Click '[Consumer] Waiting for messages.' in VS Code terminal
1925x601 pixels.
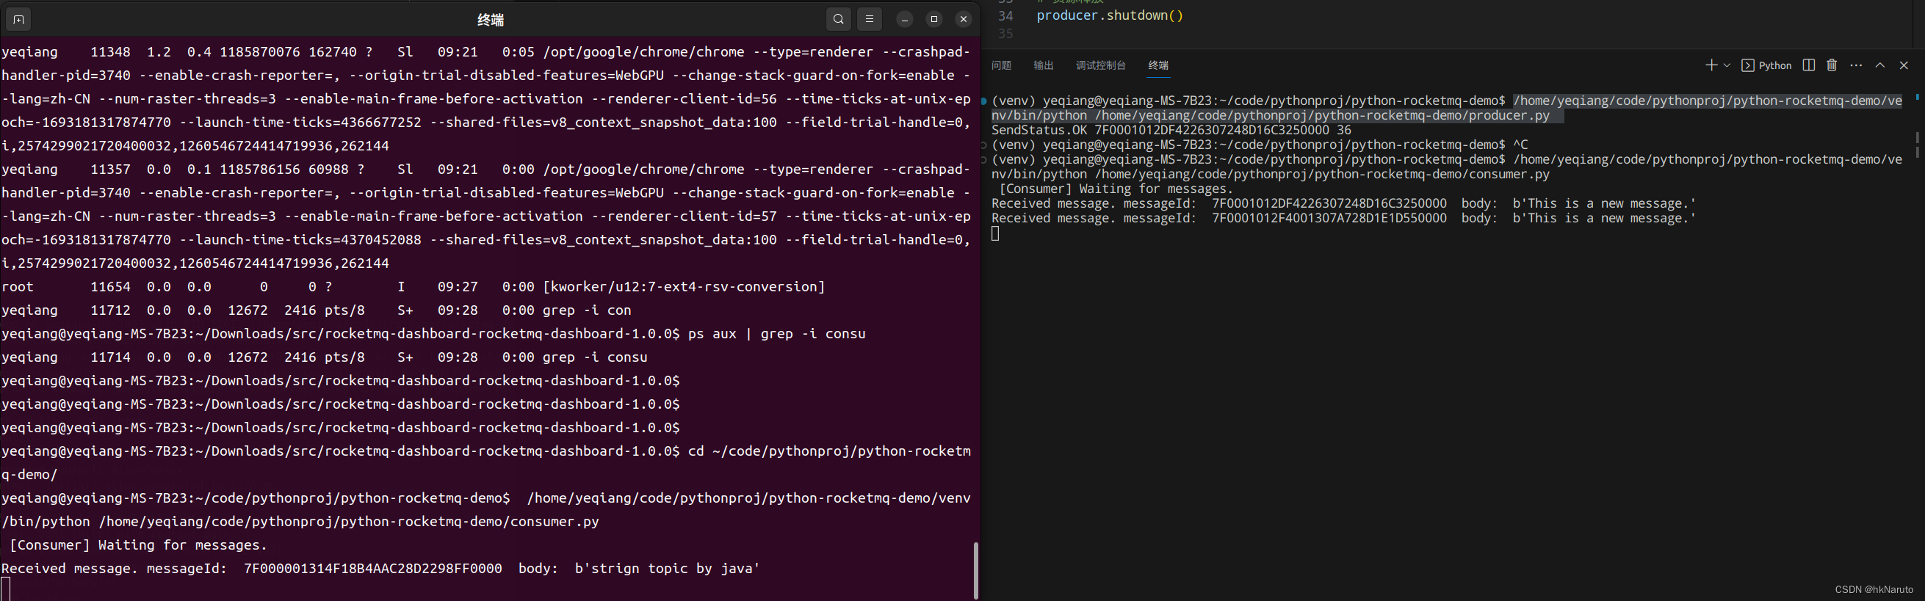point(1116,189)
